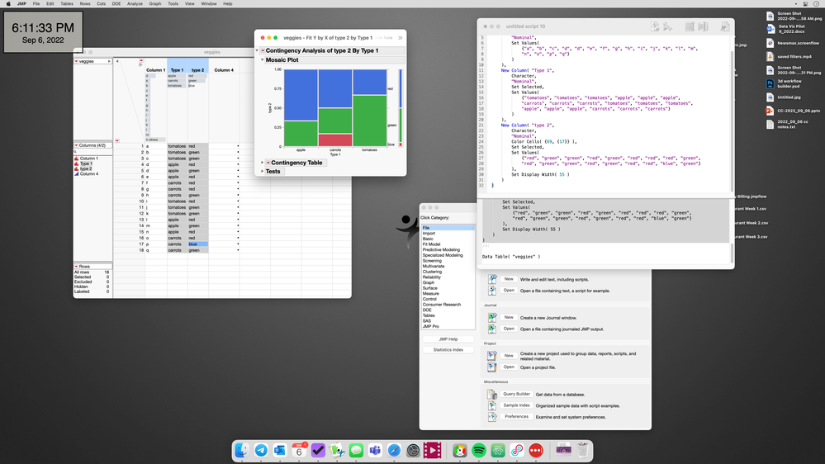Image resolution: width=825 pixels, height=464 pixels.
Task: Click the nominal icon beside Type 1 in columns panel
Action: click(x=76, y=163)
